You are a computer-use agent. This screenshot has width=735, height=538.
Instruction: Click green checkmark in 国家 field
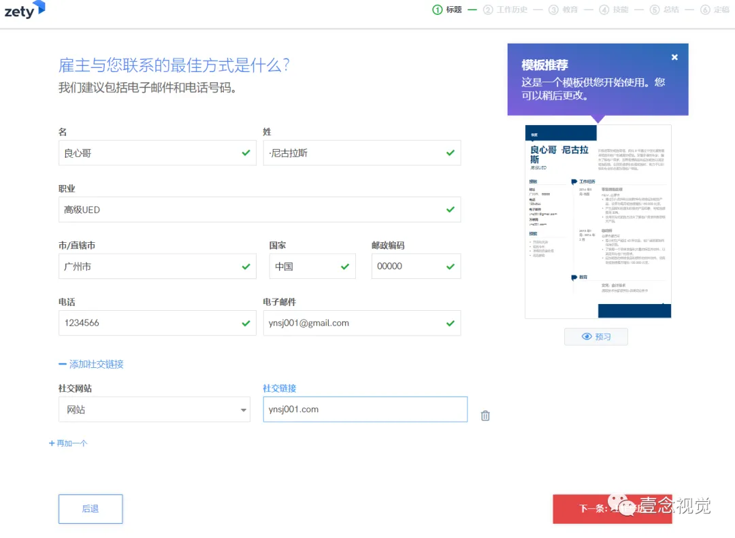(345, 266)
